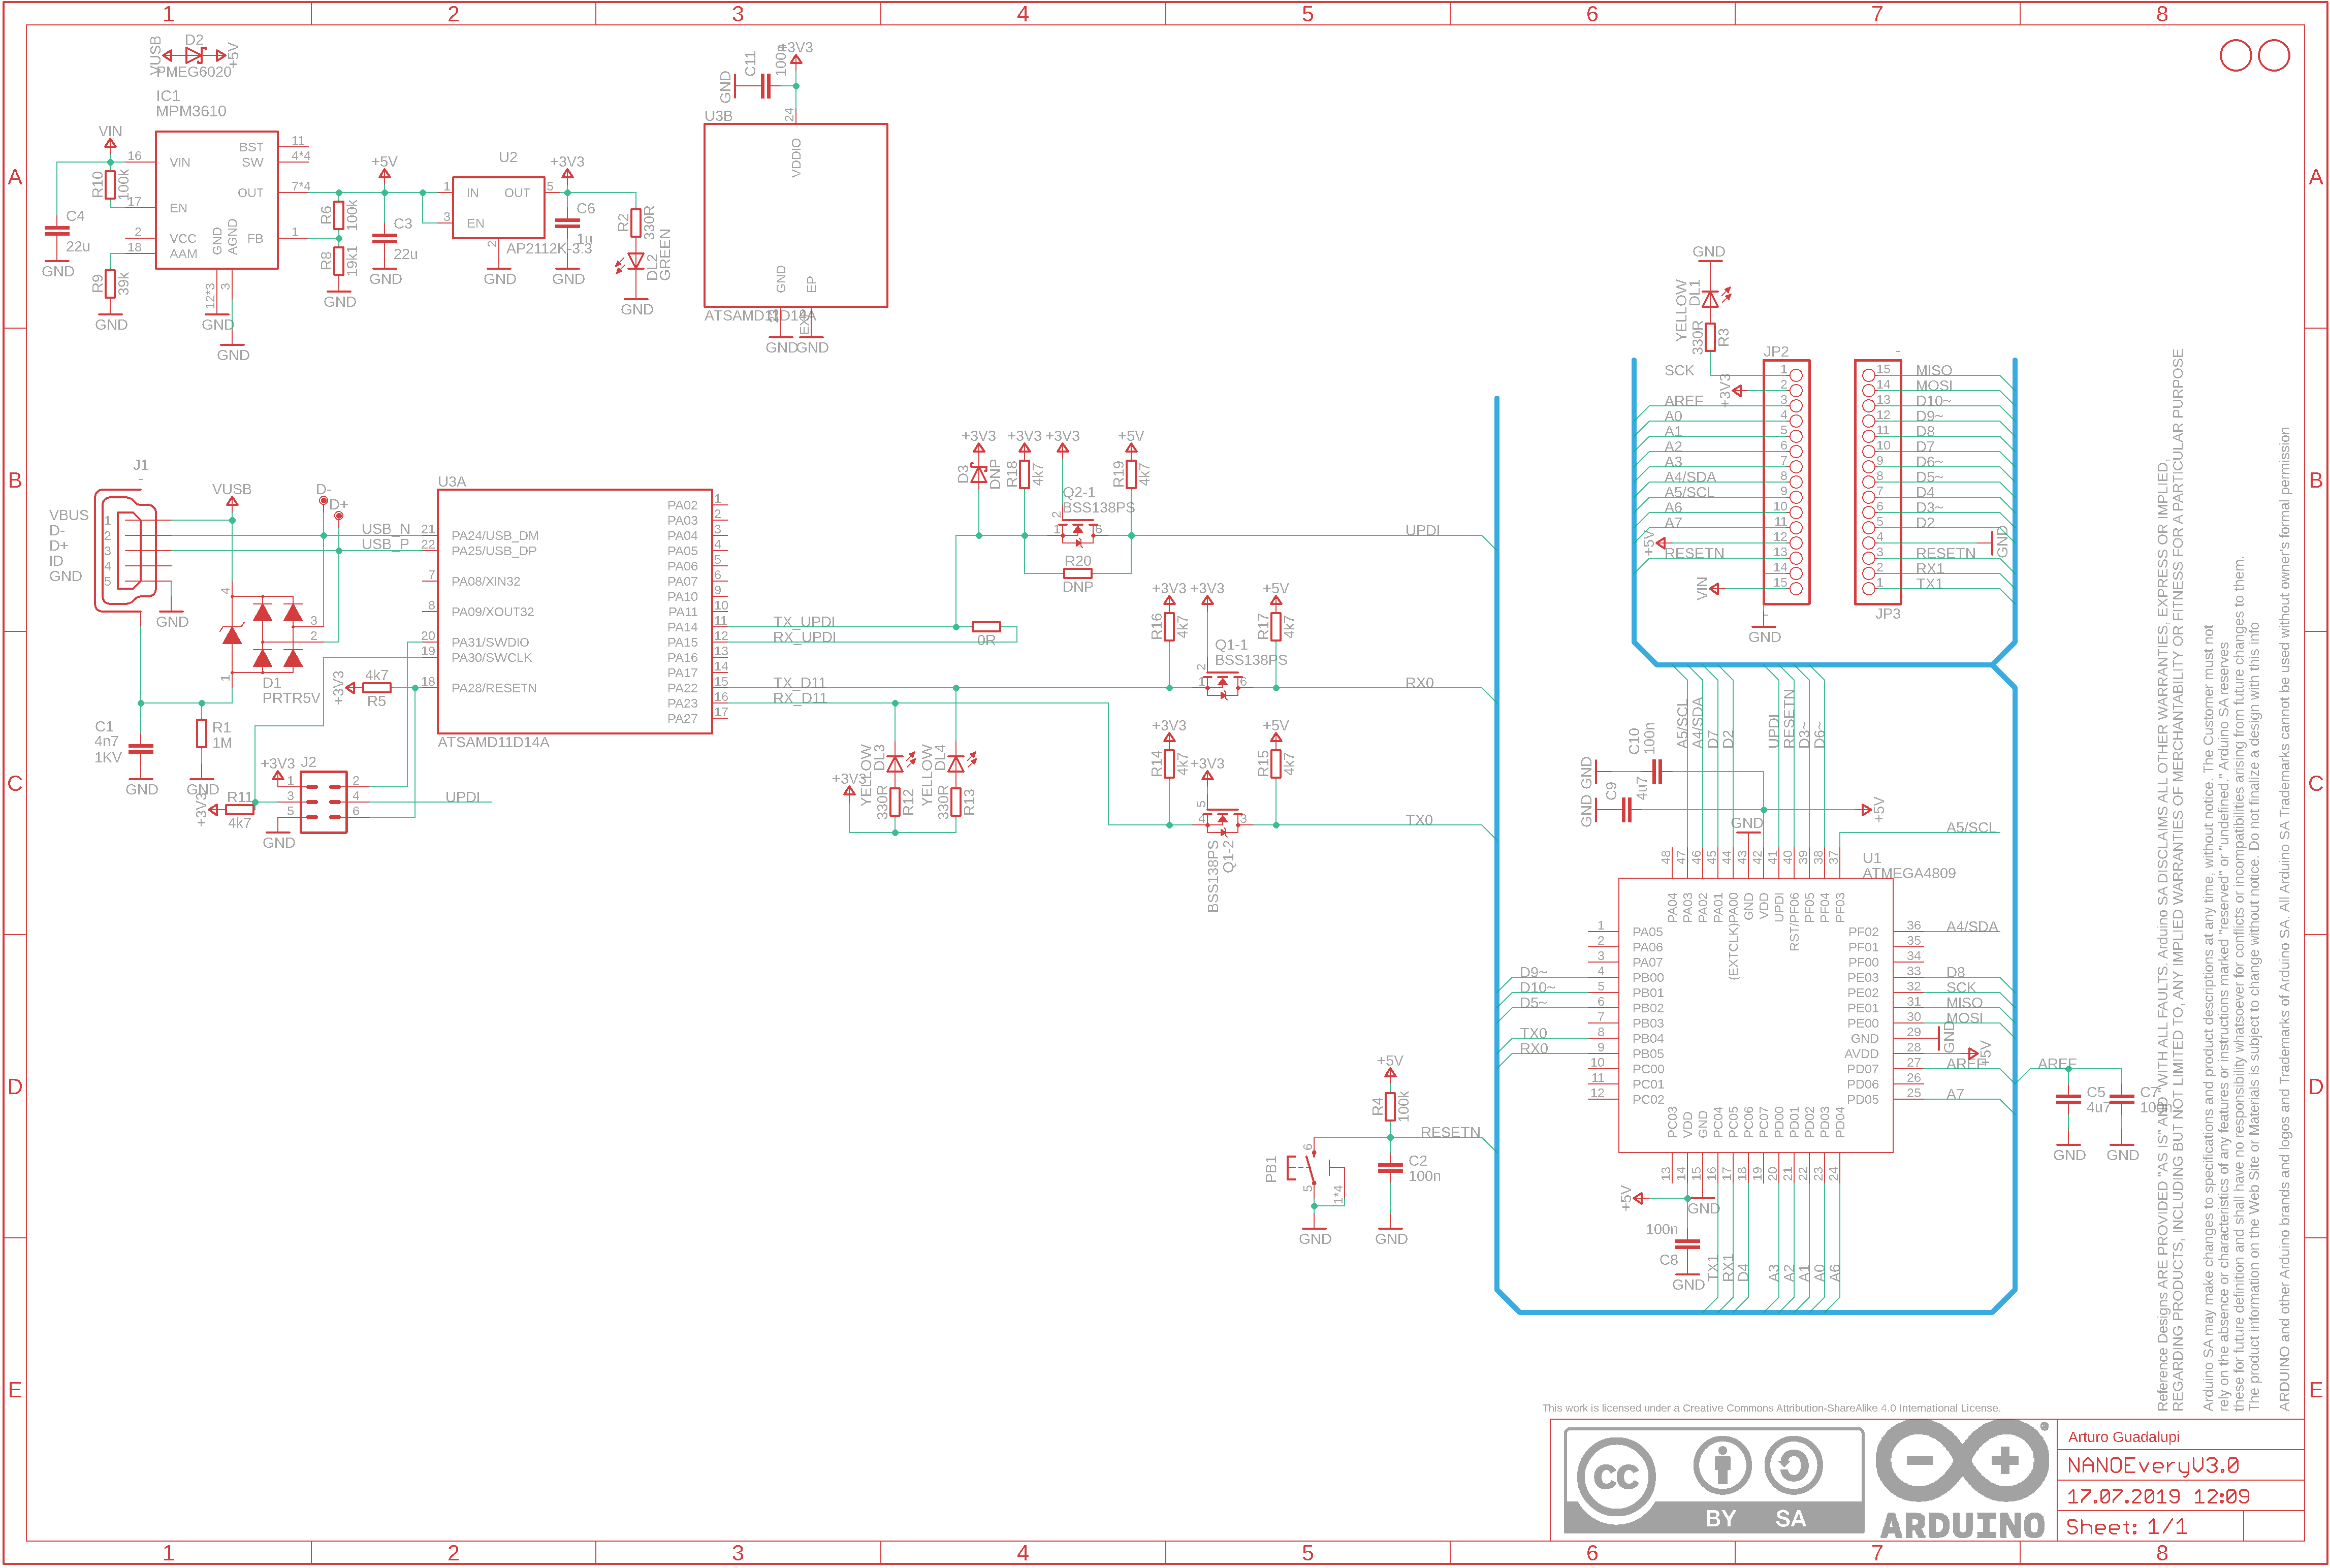Select the R4 100k pull-up resistor

[x=1390, y=1106]
